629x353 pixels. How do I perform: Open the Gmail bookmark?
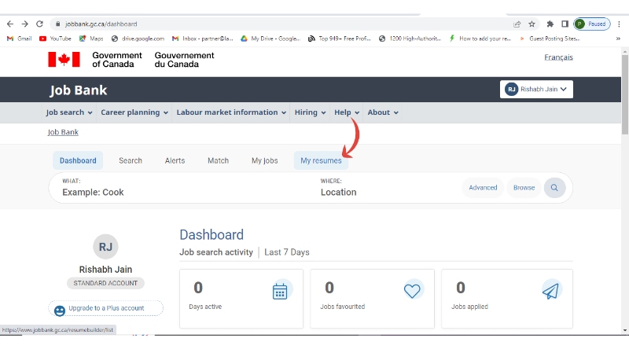(19, 38)
